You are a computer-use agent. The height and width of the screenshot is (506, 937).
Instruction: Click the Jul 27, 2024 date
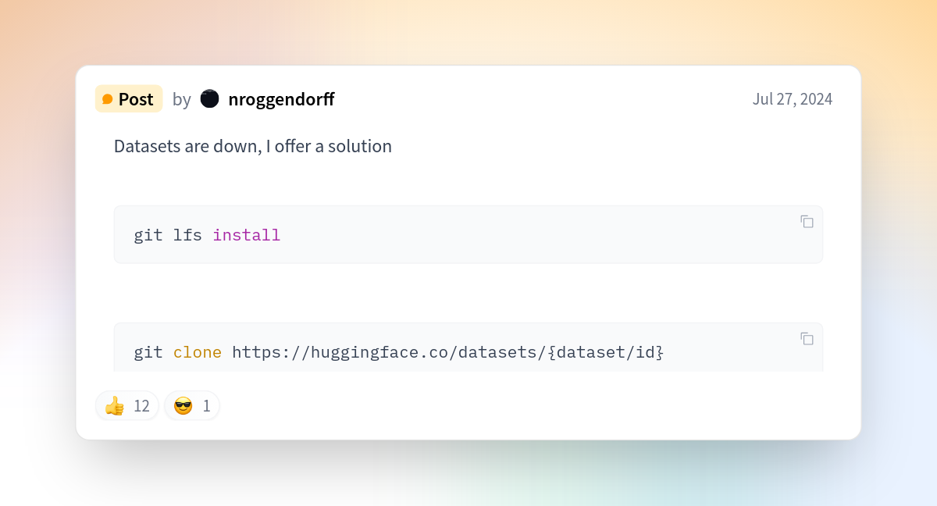(x=793, y=99)
